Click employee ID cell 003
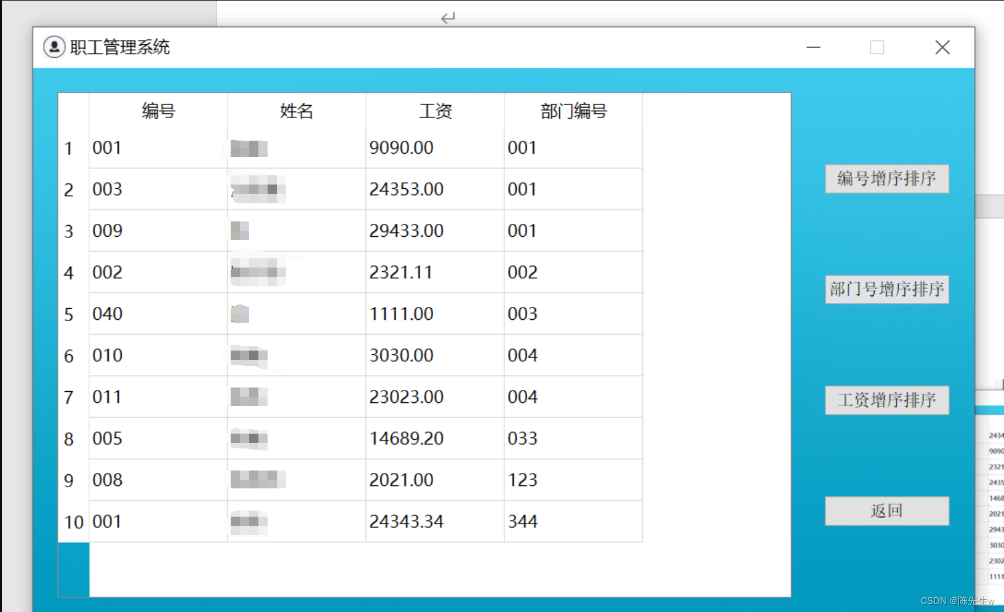 (x=158, y=189)
